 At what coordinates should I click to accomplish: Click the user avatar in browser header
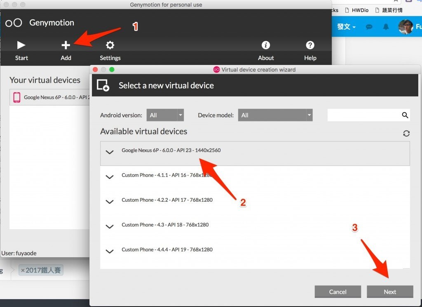click(x=406, y=27)
